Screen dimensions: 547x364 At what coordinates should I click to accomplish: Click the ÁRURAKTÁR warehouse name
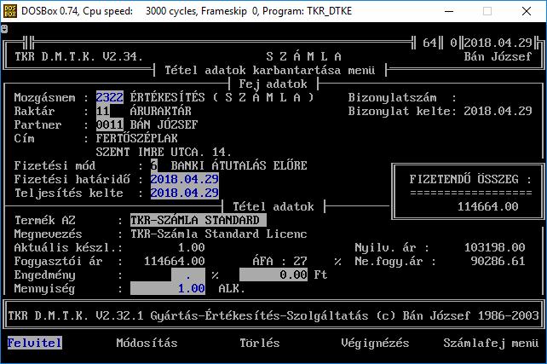(x=161, y=111)
